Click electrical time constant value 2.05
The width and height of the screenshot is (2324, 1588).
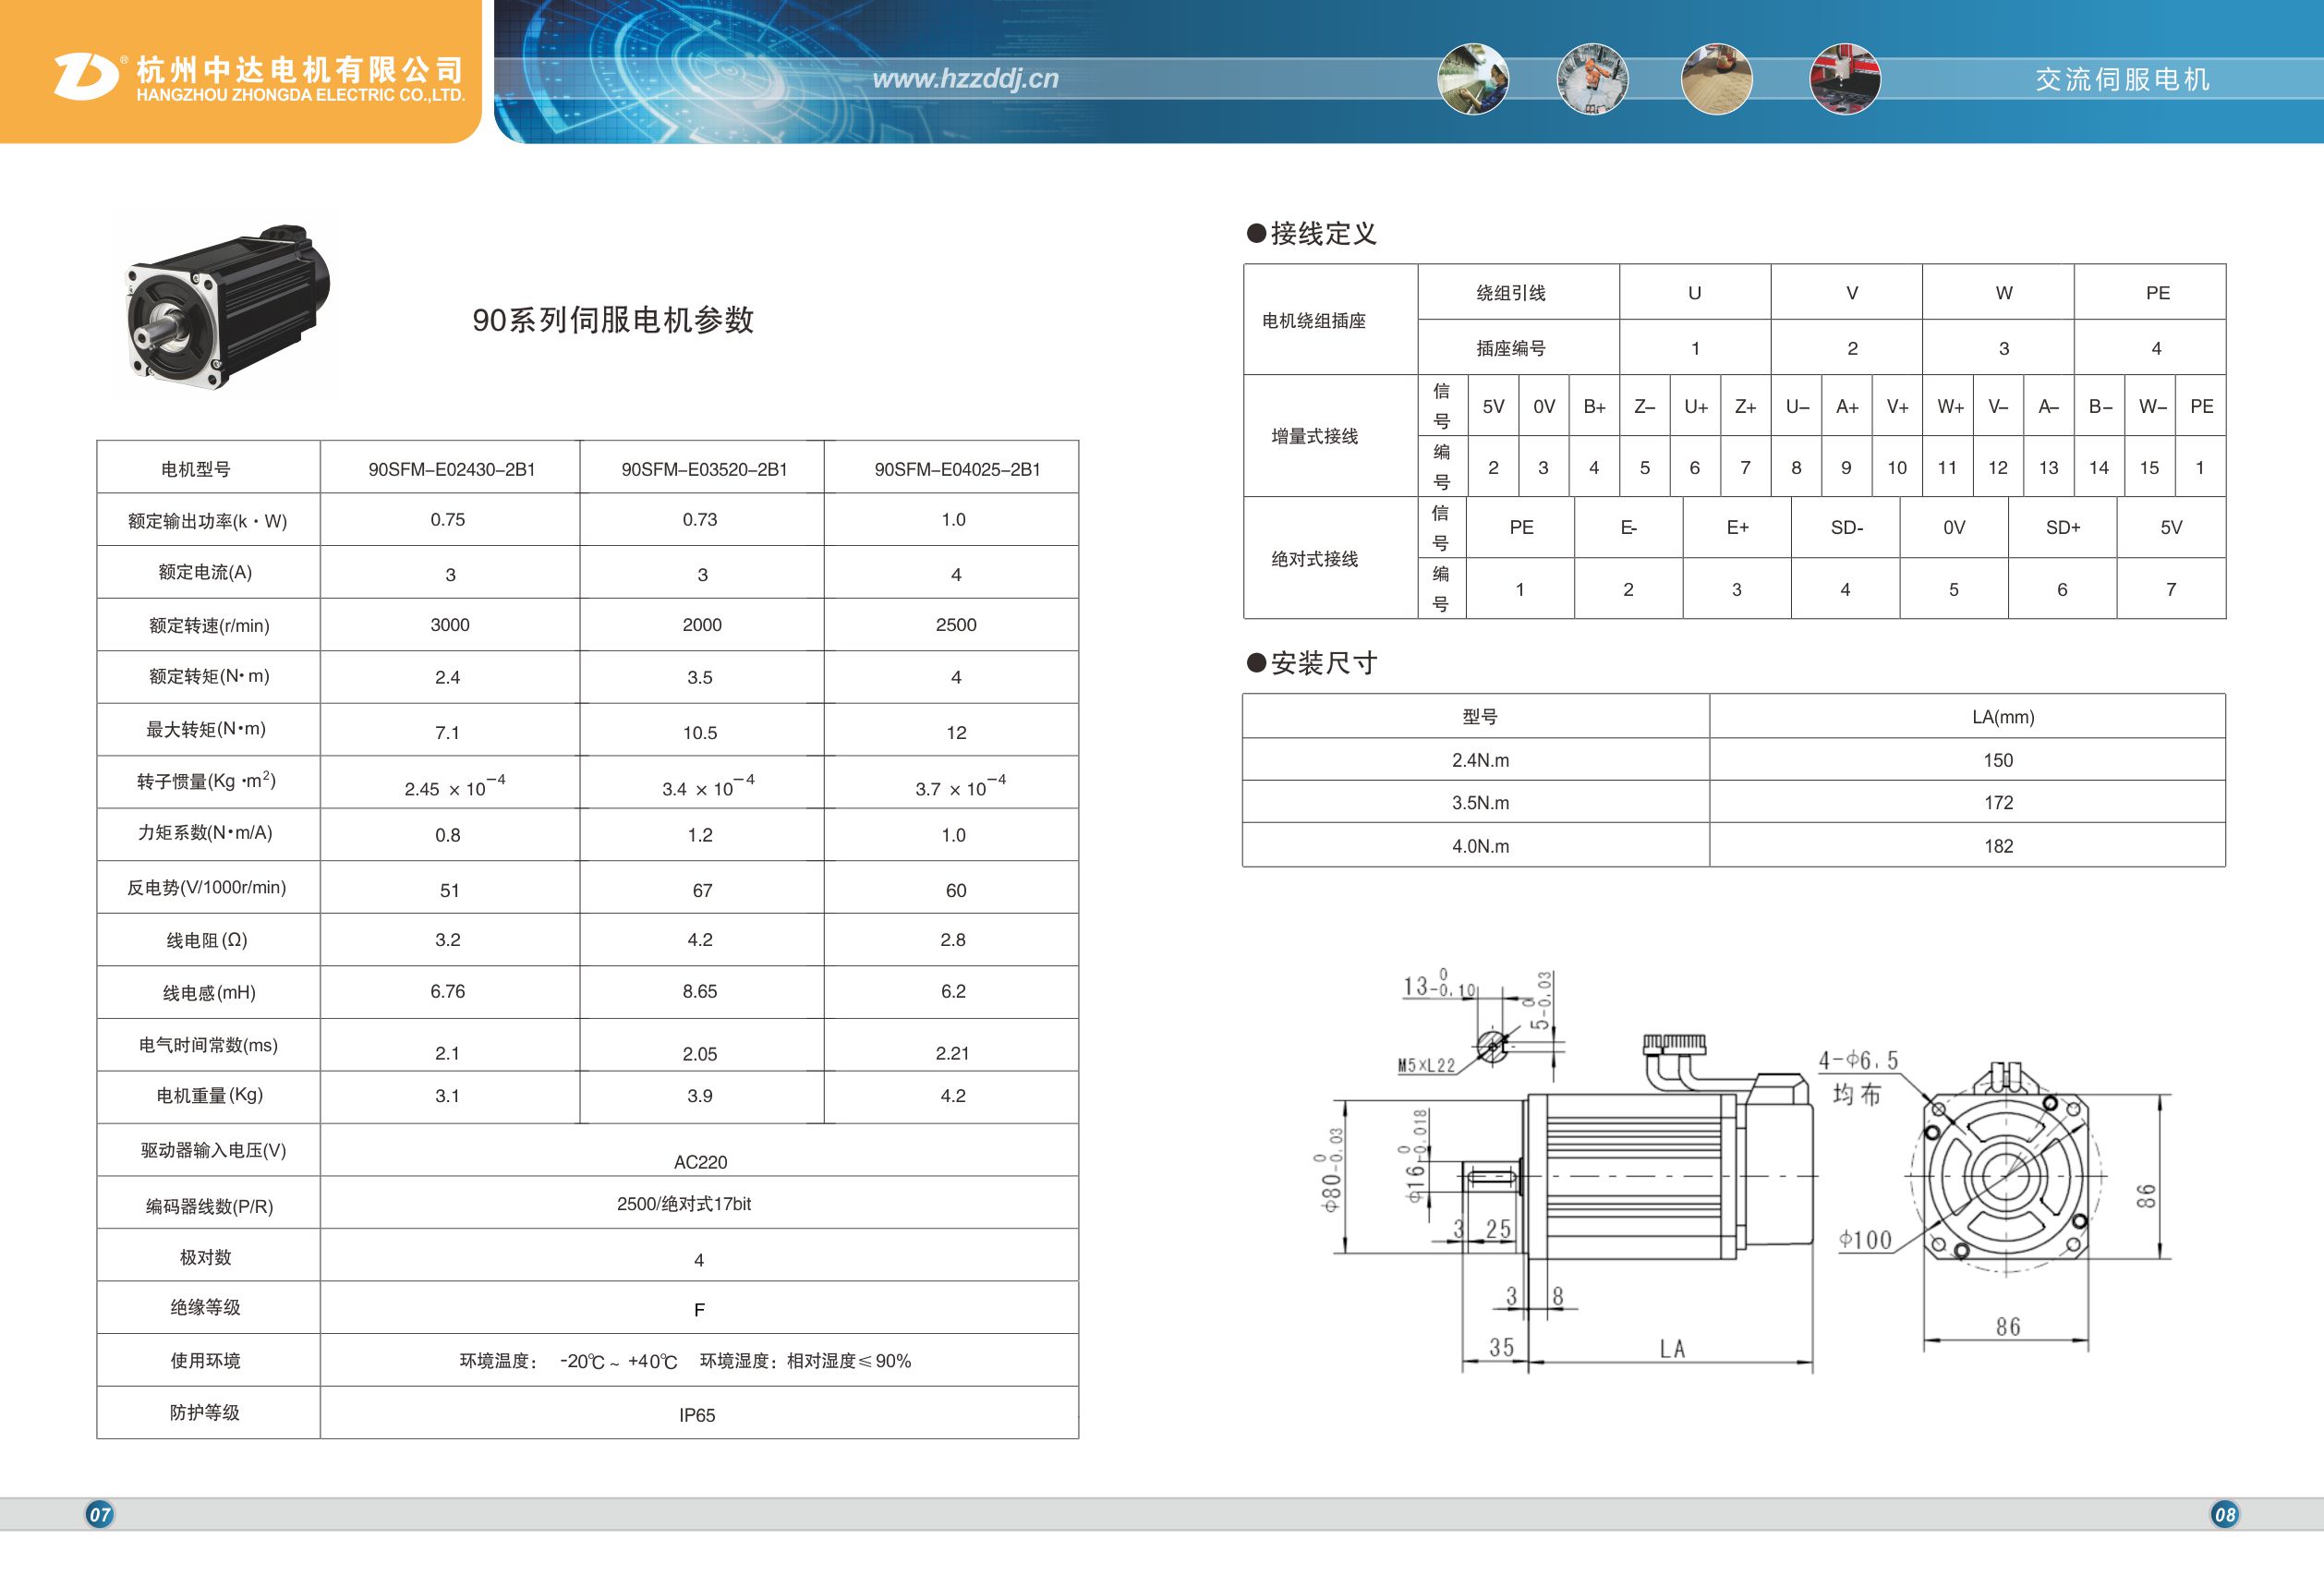pos(700,1053)
